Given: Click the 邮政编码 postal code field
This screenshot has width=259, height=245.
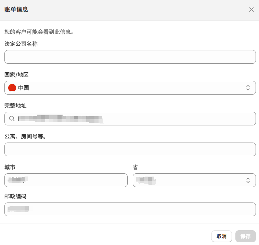Looking at the screenshot, I should point(130,209).
